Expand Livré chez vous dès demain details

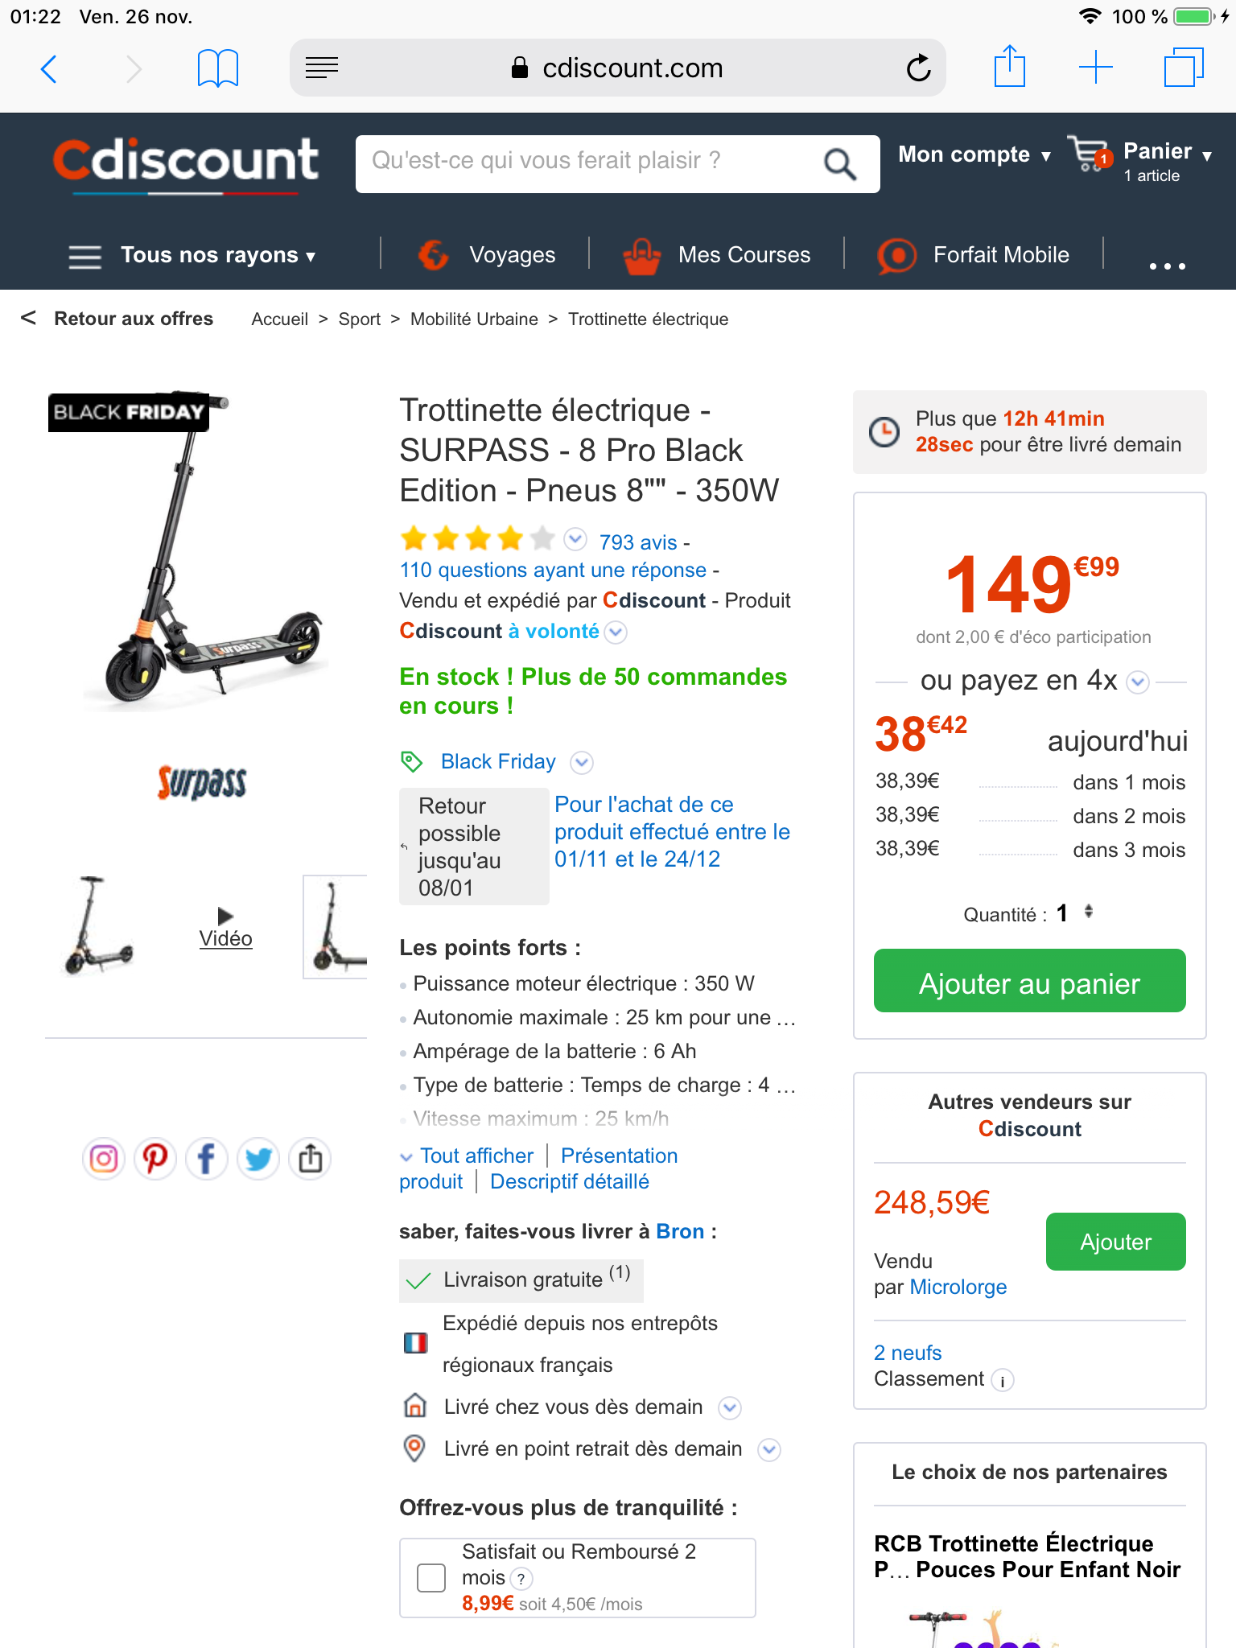point(730,1407)
